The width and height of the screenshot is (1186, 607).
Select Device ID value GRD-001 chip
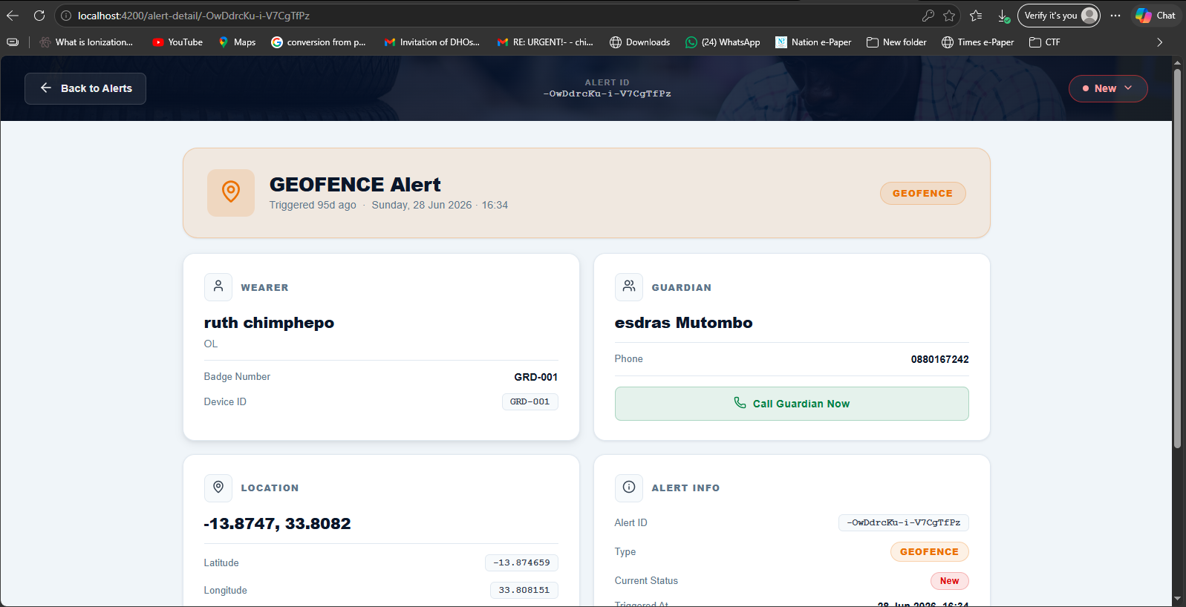530,401
